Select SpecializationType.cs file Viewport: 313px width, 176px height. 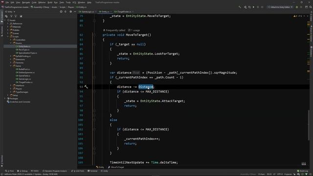point(27,53)
